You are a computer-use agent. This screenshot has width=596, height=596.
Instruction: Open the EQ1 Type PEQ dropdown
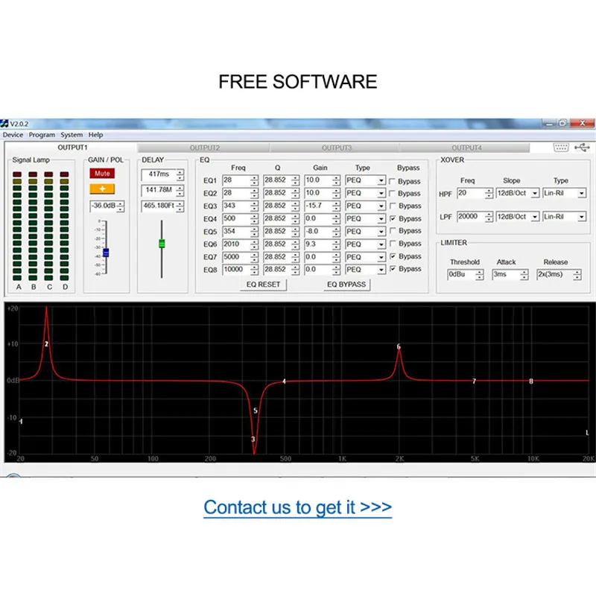click(x=381, y=181)
